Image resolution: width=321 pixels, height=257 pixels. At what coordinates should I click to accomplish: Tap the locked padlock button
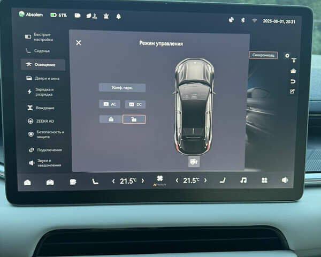(x=110, y=119)
